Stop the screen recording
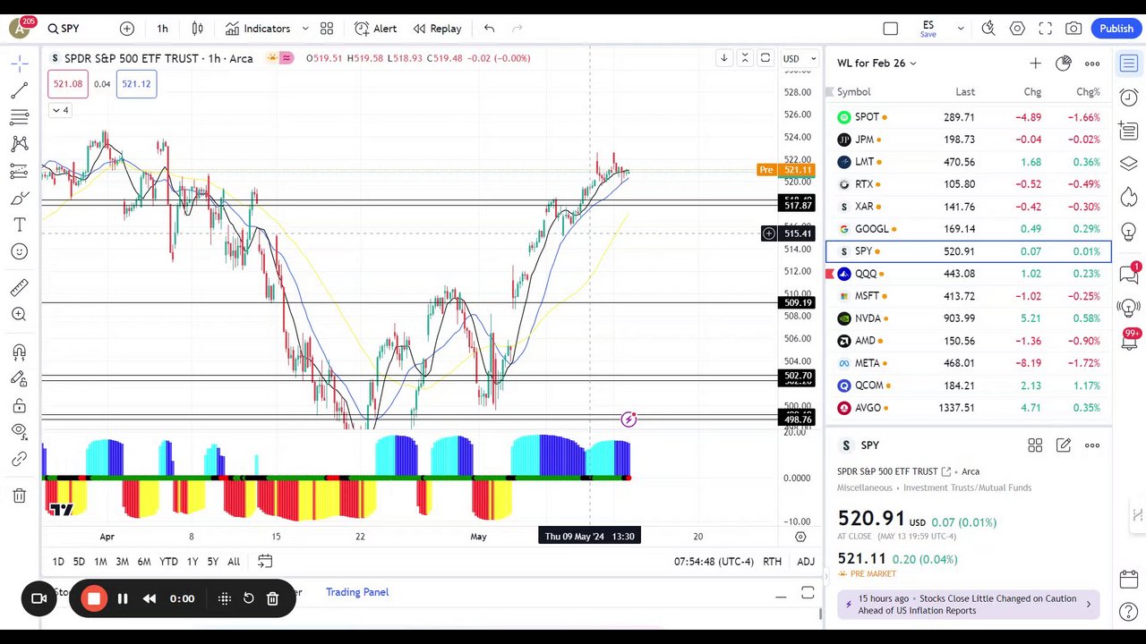The height and width of the screenshot is (644, 1146). click(x=94, y=599)
